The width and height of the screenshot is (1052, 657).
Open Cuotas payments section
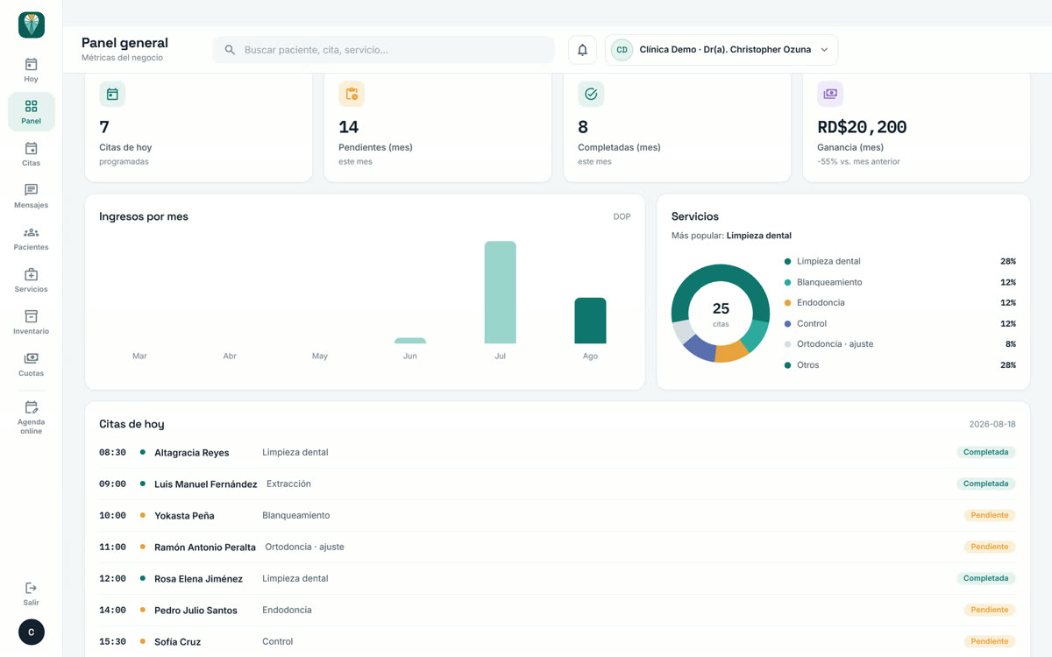(31, 364)
